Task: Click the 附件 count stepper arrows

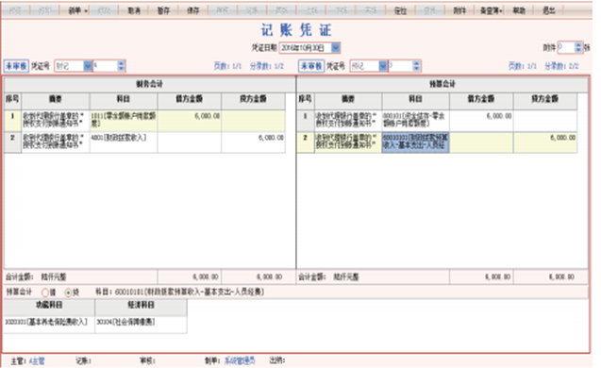Action: coord(578,47)
